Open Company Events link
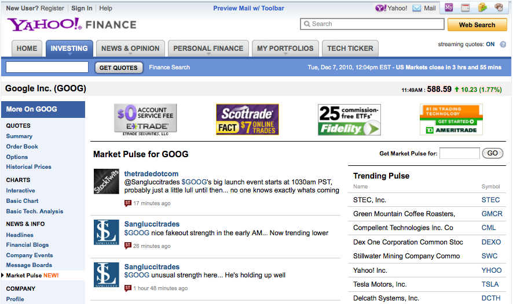This screenshot has height=304, width=513. click(30, 255)
